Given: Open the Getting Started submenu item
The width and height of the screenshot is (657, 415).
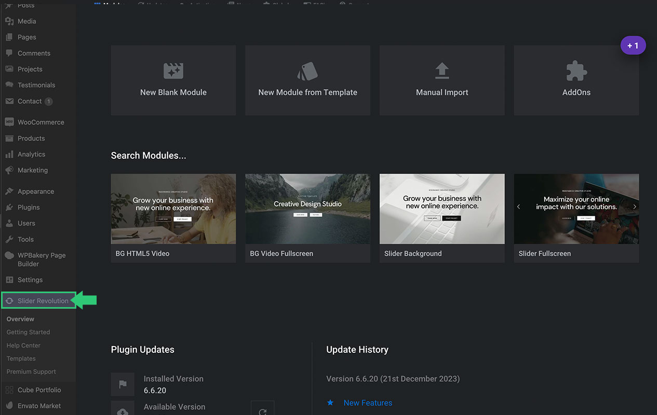Looking at the screenshot, I should (x=28, y=332).
